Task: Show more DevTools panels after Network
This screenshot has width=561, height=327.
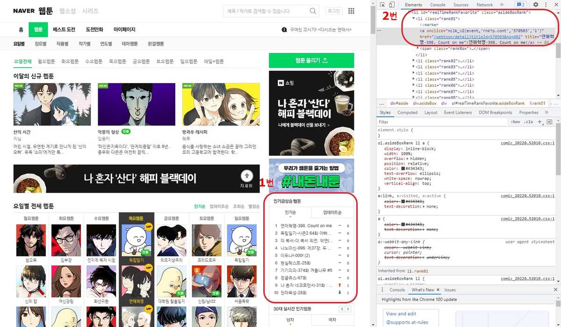Action: coord(501,5)
